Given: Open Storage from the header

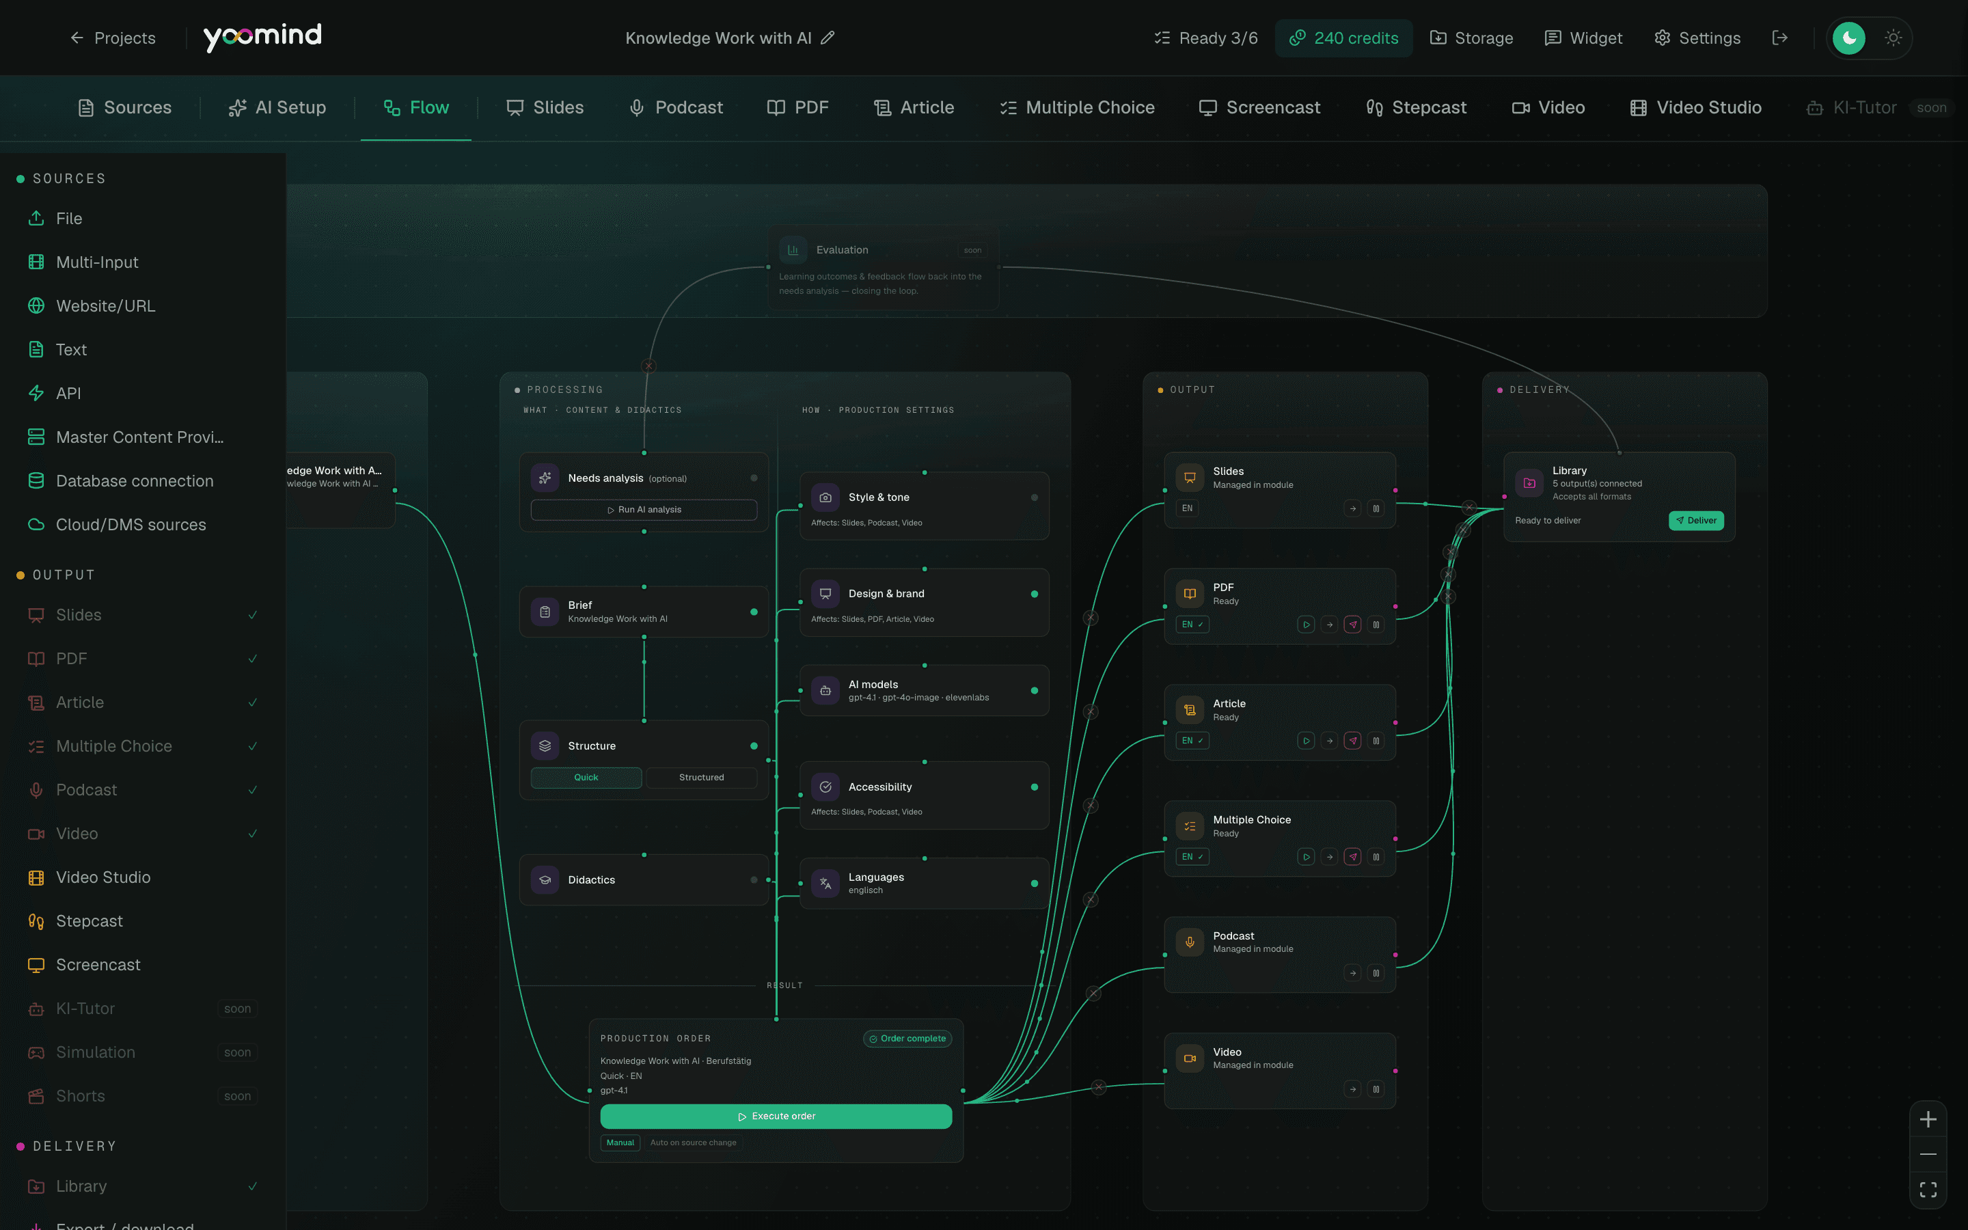Looking at the screenshot, I should (x=1471, y=38).
